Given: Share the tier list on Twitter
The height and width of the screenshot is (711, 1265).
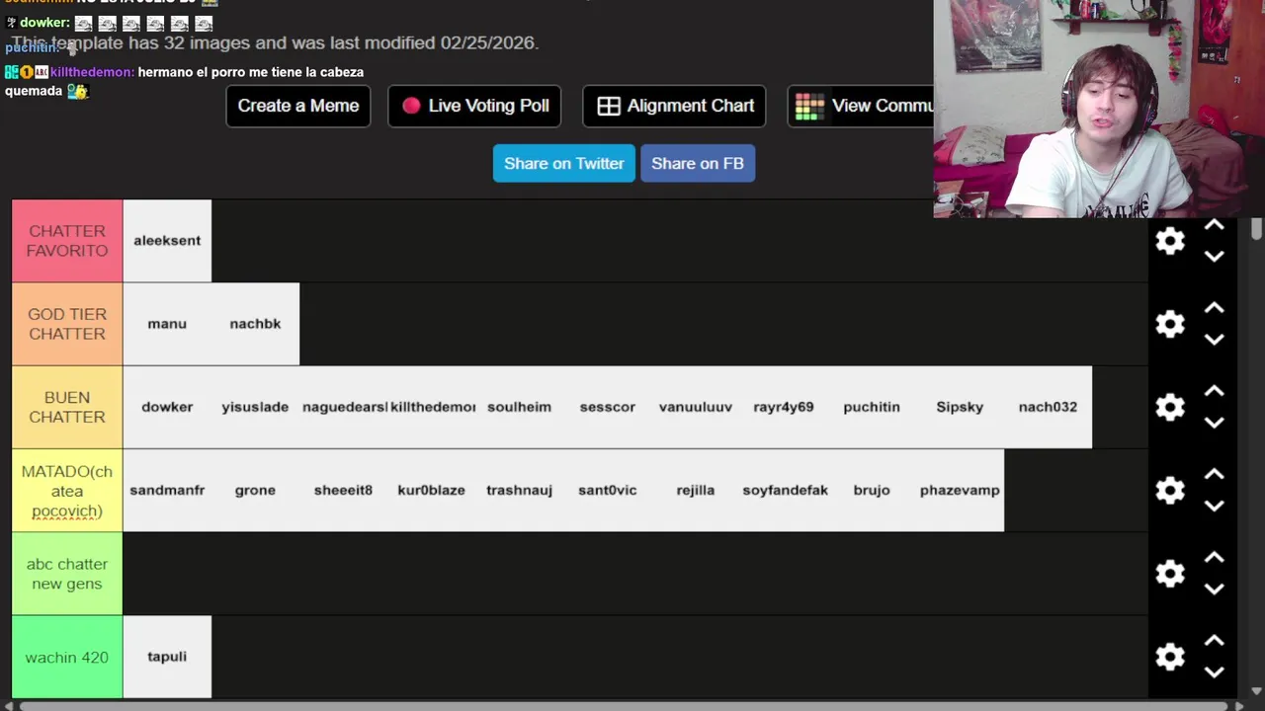Looking at the screenshot, I should pyautogui.click(x=564, y=163).
